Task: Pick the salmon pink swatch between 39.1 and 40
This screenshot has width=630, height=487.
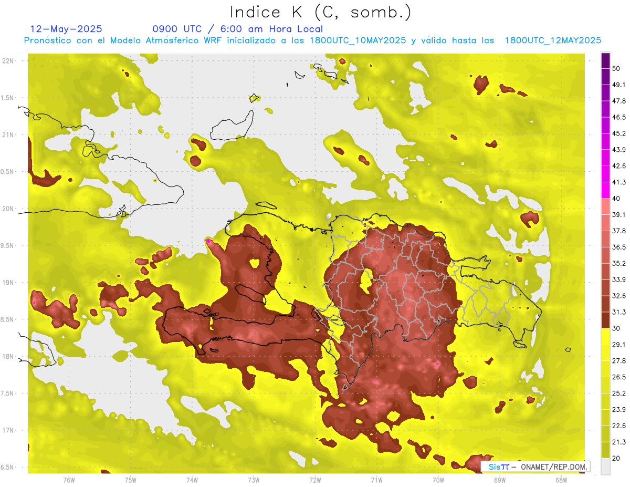Action: click(x=605, y=206)
